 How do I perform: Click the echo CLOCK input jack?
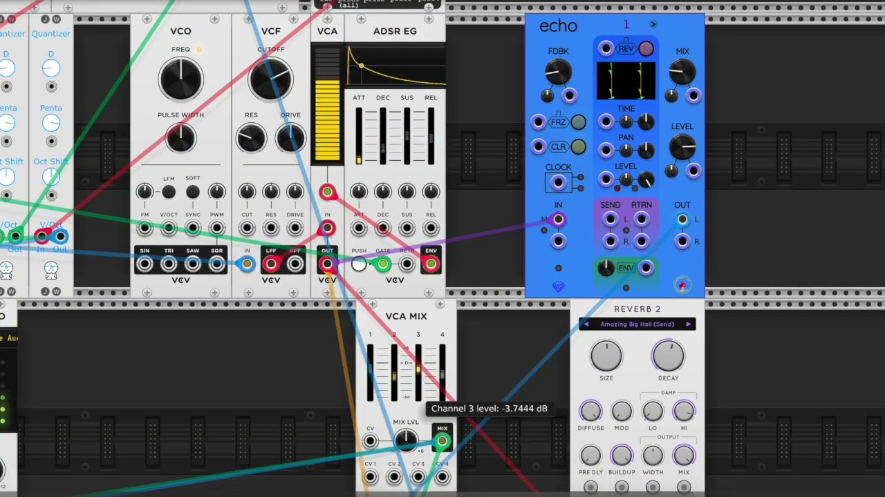click(558, 182)
